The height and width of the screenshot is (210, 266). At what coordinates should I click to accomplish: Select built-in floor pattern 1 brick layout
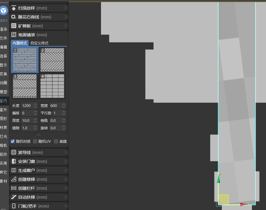[x=25, y=60]
